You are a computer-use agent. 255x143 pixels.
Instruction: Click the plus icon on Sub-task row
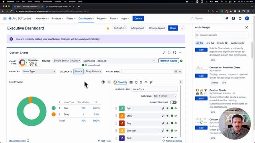tap(167, 131)
